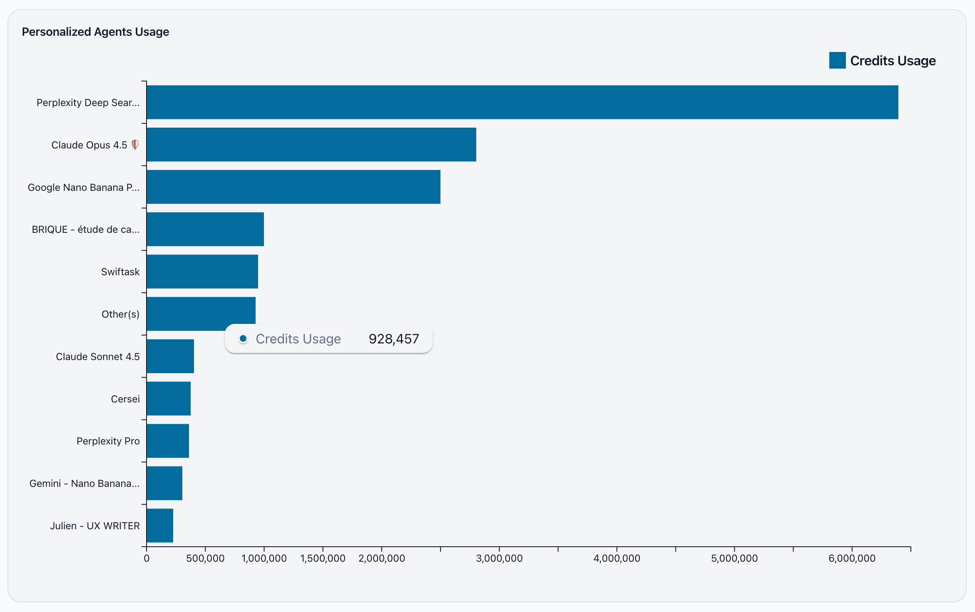Screen dimensions: 975x612
Task: Select the Julien - UX WRITER bar
Action: coord(160,526)
